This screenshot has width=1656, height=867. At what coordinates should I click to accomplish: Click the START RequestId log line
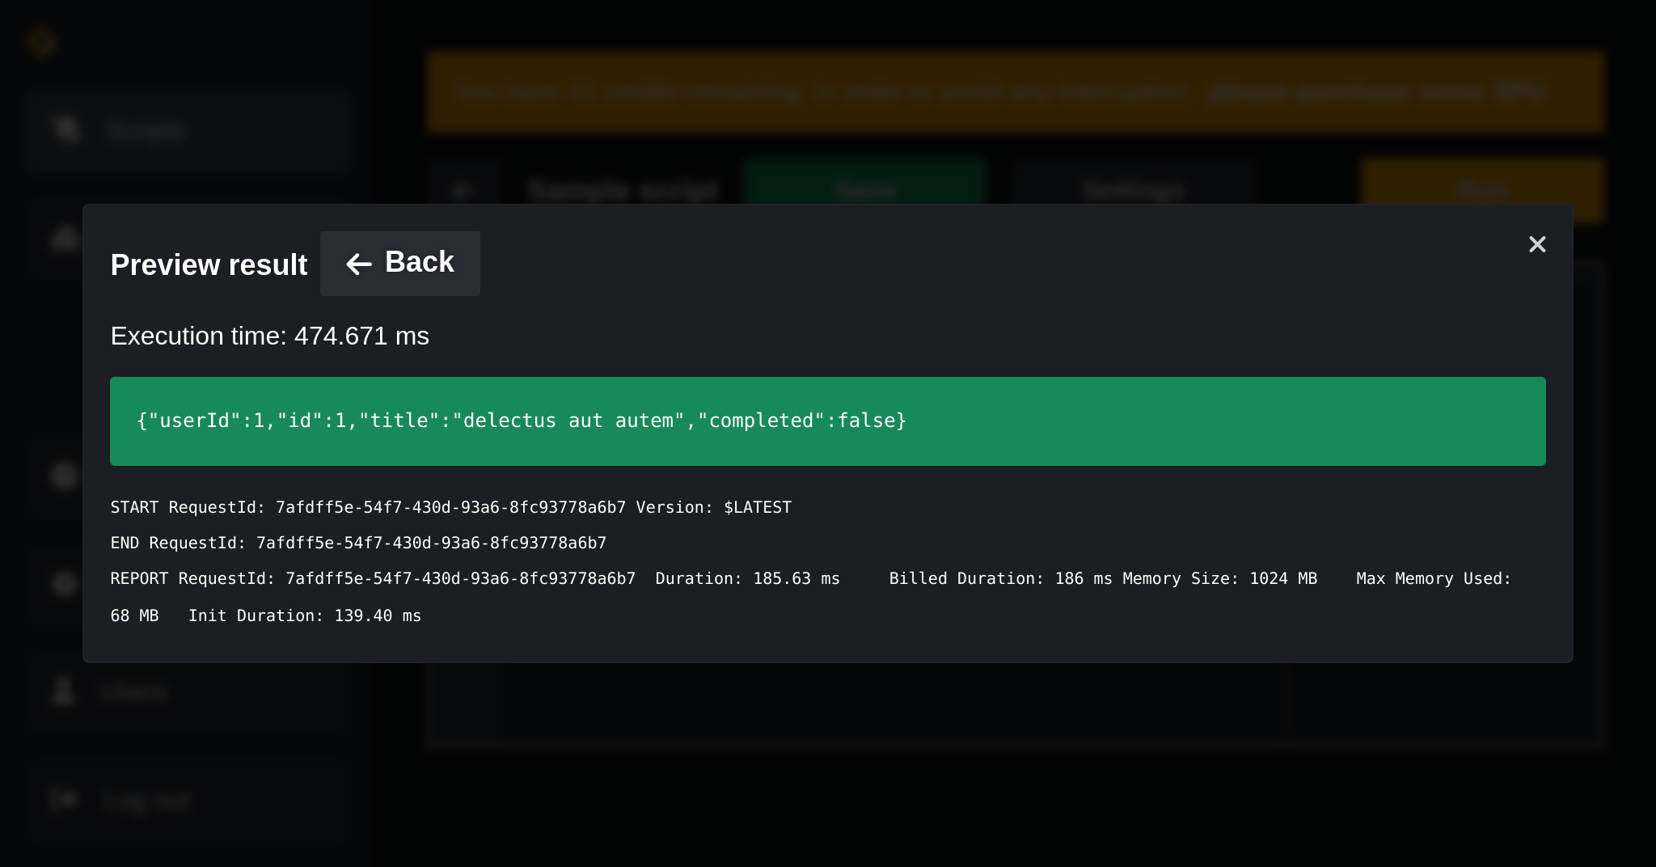450,507
